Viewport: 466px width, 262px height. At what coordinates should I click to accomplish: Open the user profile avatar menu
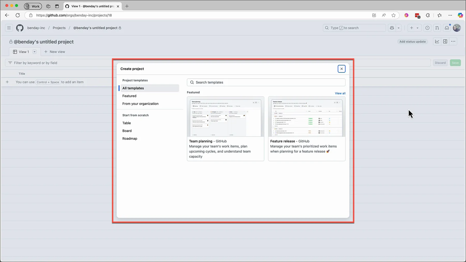(x=457, y=28)
